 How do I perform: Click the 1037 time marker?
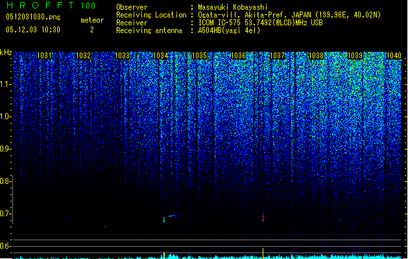click(x=278, y=55)
